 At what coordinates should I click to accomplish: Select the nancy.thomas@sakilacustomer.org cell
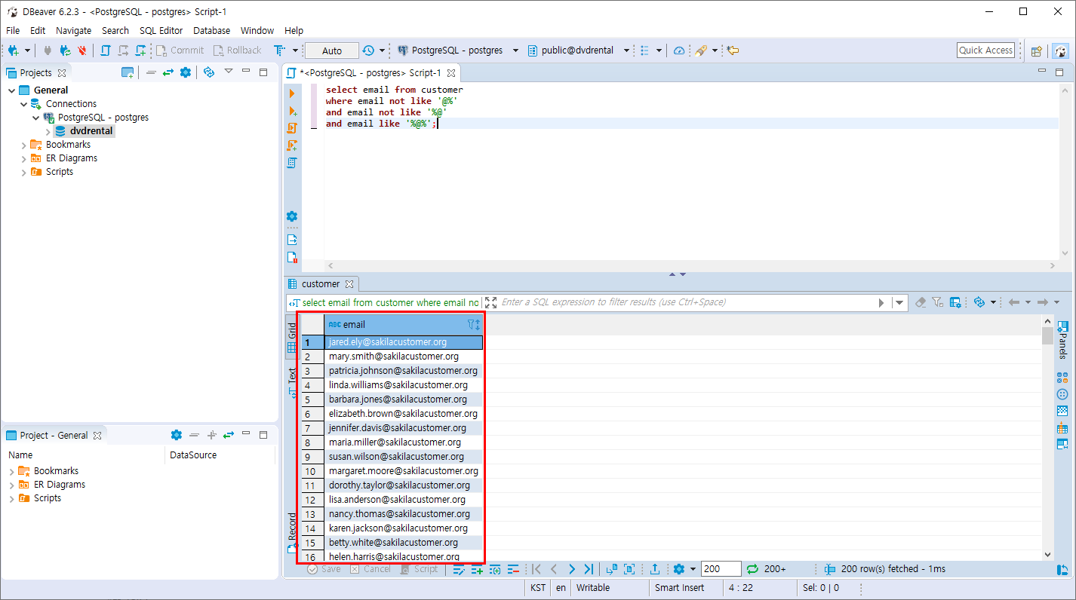pos(404,514)
